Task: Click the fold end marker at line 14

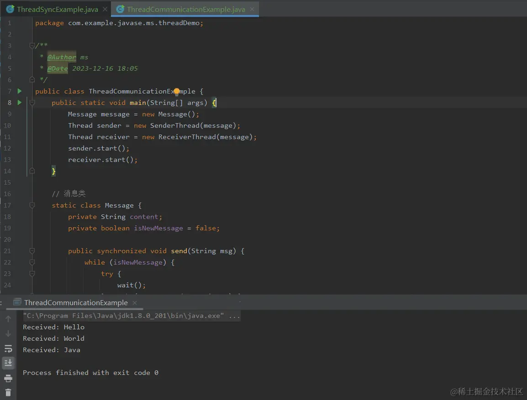Action: [x=32, y=171]
